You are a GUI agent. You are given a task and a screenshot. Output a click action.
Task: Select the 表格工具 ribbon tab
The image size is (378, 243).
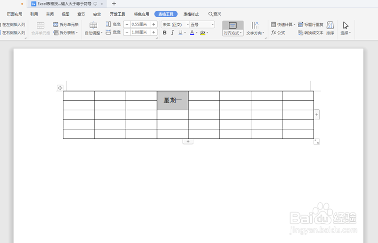tap(166, 14)
